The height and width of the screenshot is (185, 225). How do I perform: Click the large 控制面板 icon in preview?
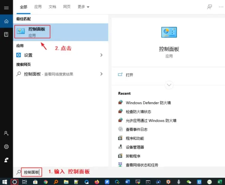pos(169,32)
